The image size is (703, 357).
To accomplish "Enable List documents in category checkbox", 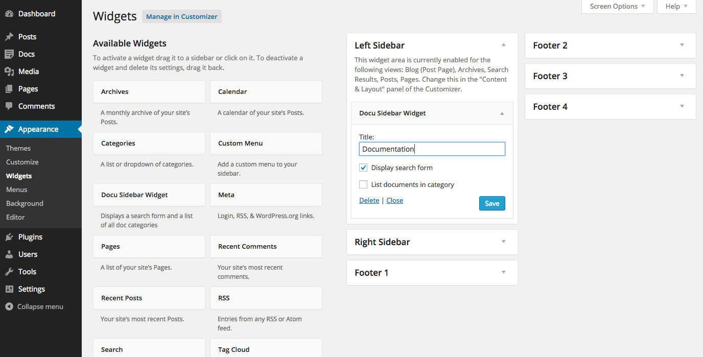I will (x=363, y=184).
